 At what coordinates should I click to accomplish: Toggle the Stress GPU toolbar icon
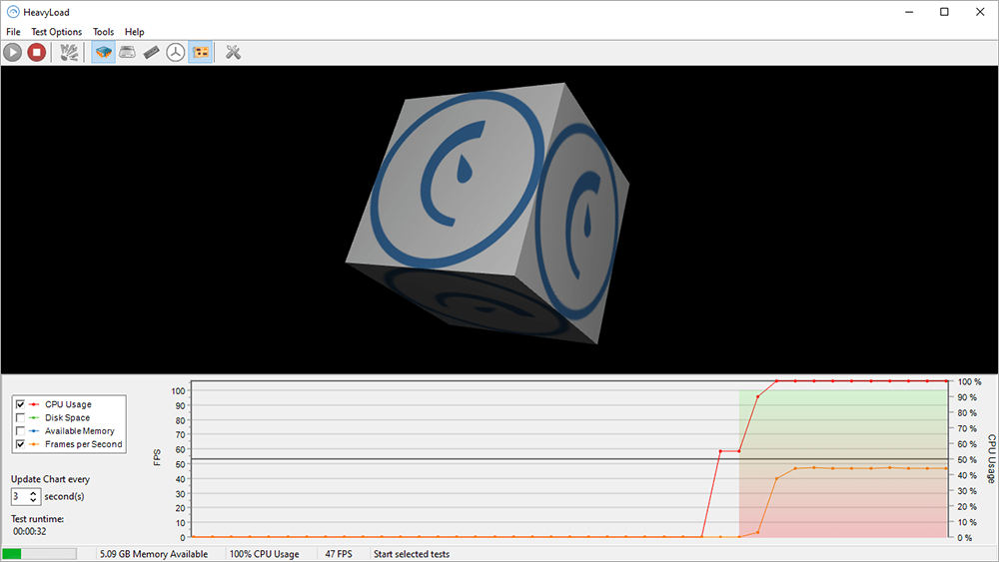(201, 52)
